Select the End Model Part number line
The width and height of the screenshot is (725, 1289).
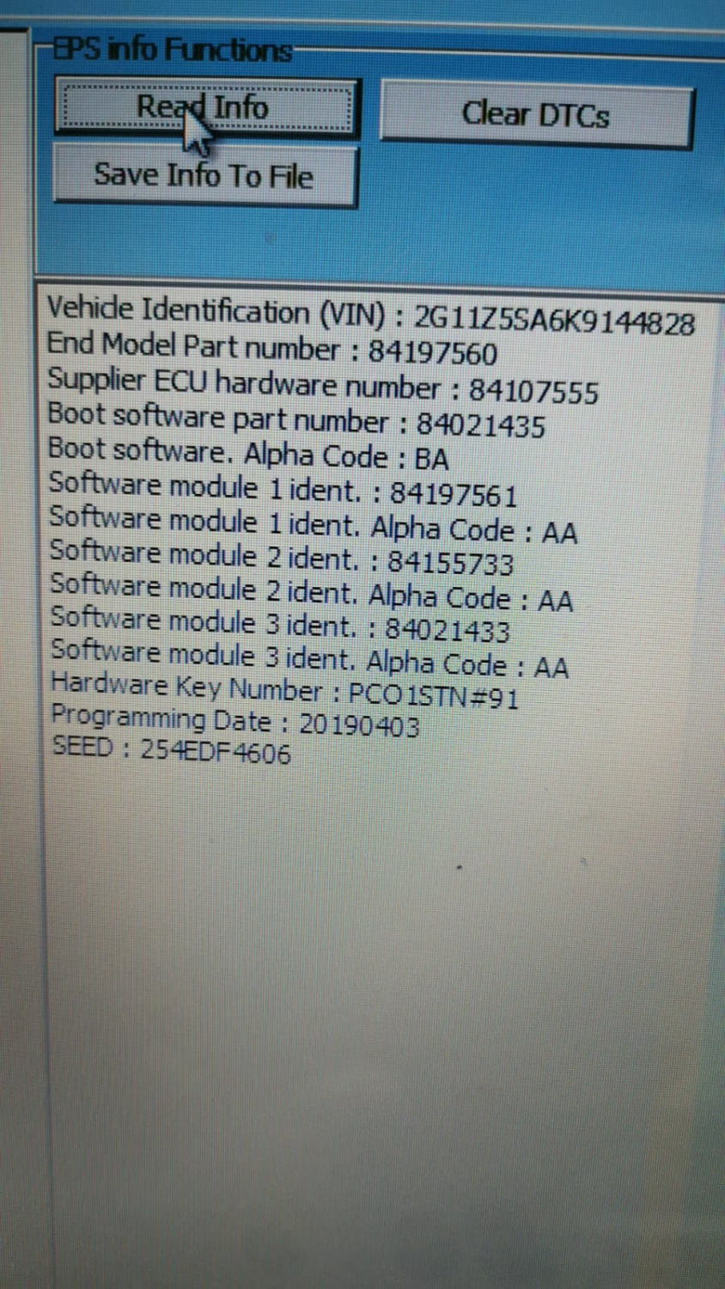click(271, 349)
